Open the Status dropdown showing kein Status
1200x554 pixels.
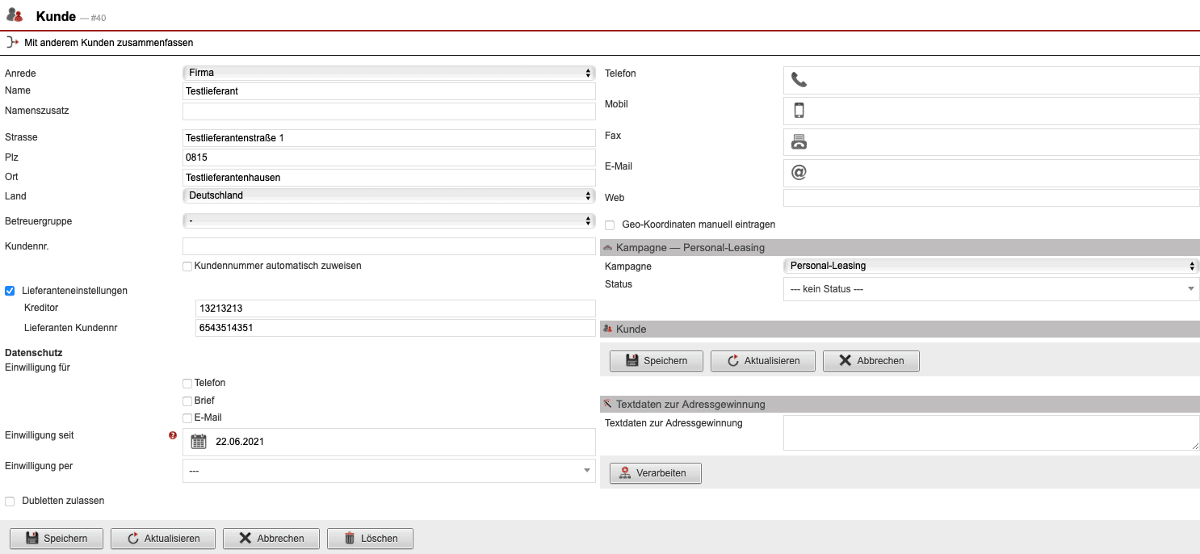tap(990, 289)
